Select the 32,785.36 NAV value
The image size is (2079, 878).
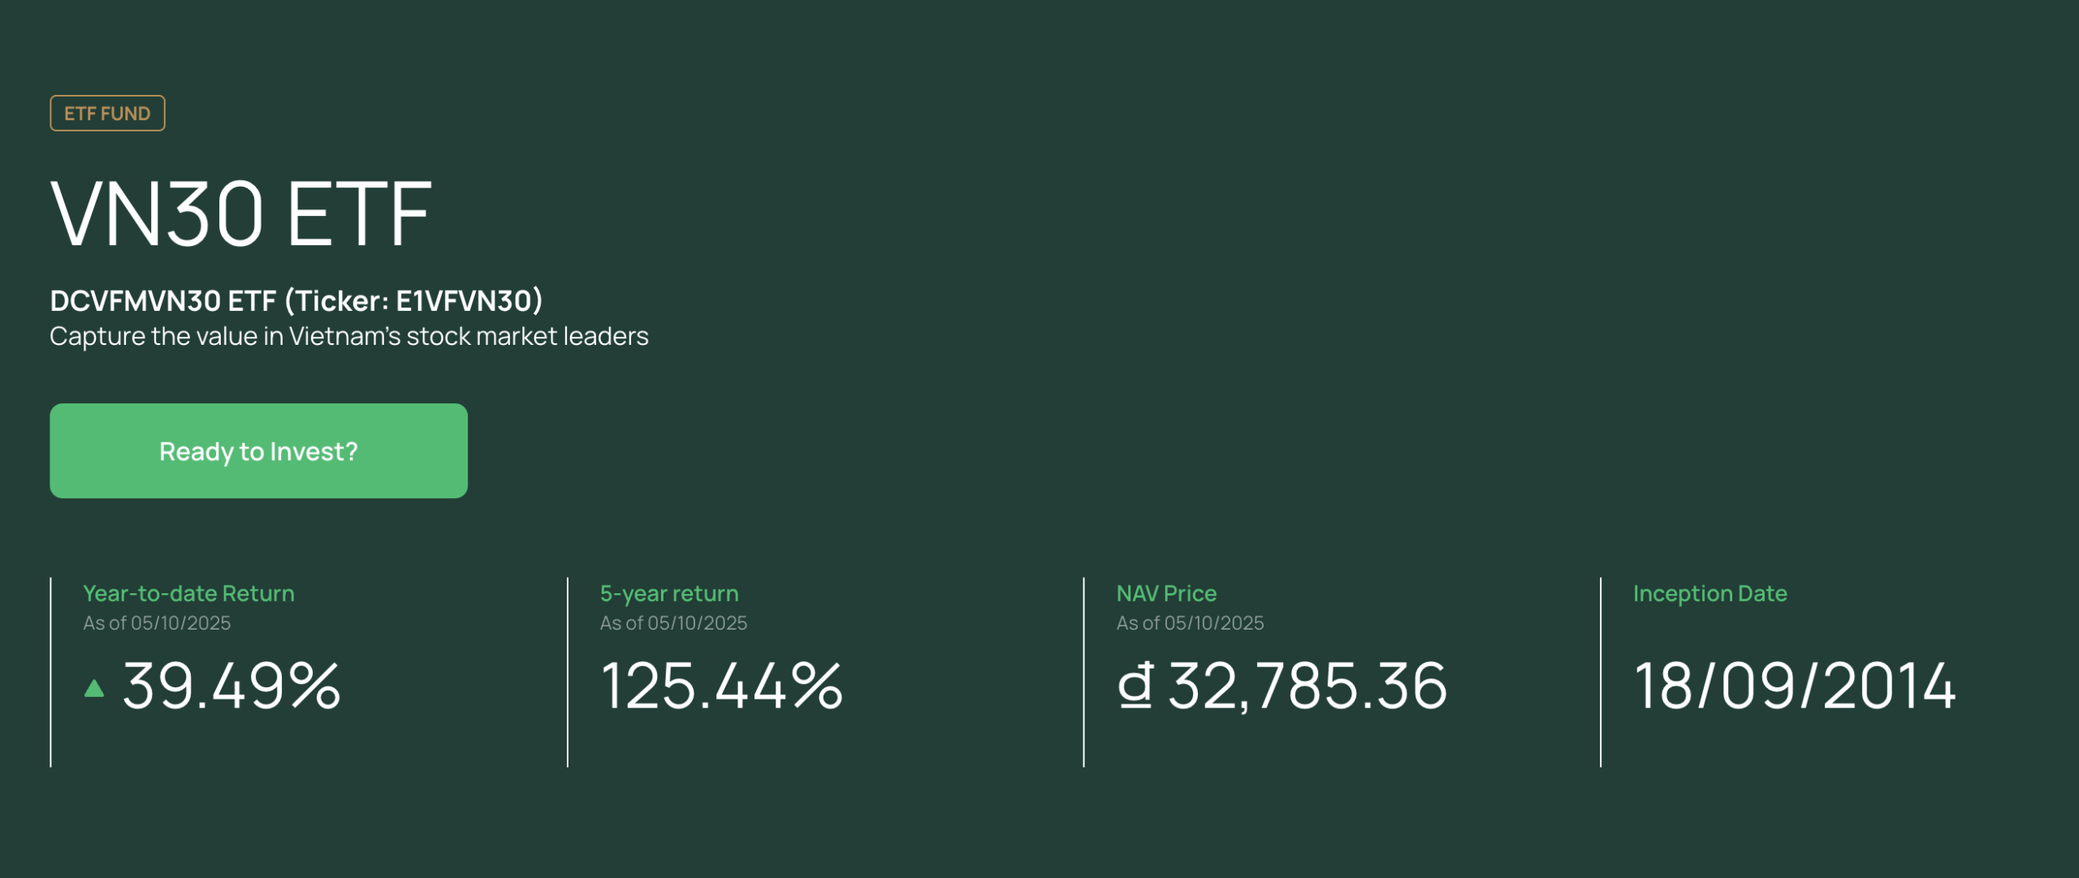point(1307,686)
